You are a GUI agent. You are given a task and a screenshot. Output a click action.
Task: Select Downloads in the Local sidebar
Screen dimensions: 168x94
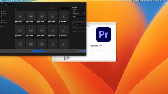click(3, 15)
